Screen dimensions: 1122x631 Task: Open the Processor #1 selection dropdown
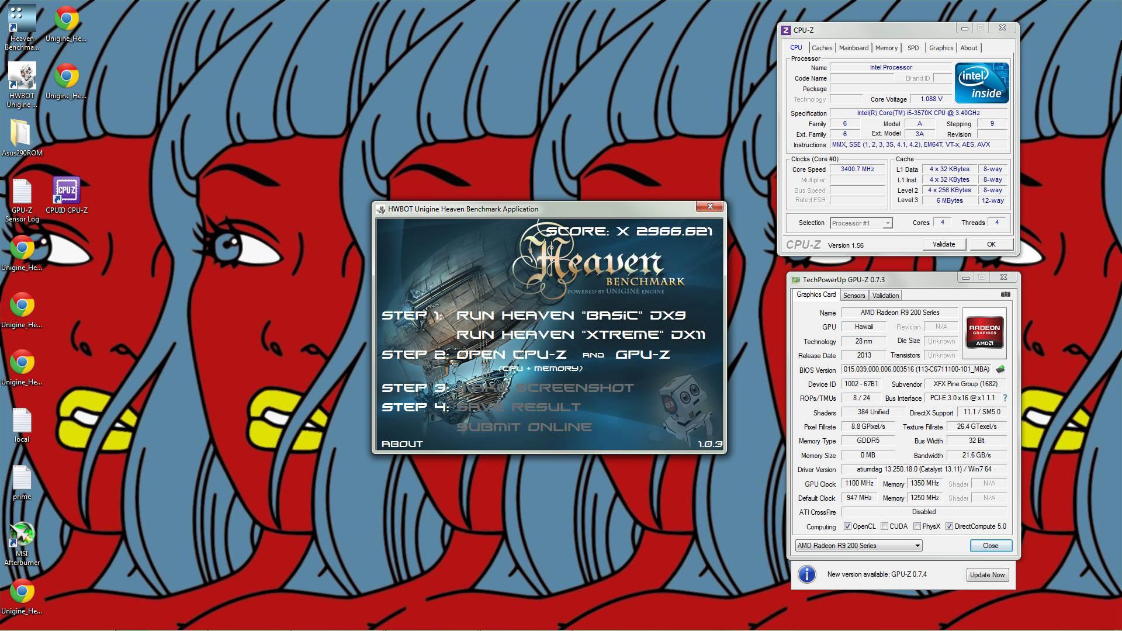[x=861, y=223]
